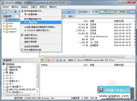Expand the efi folder node

(x=4, y=26)
